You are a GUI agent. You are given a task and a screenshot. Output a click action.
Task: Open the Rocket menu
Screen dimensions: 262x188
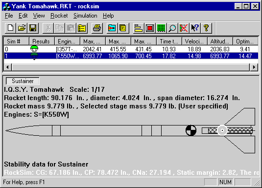pyautogui.click(x=59, y=16)
